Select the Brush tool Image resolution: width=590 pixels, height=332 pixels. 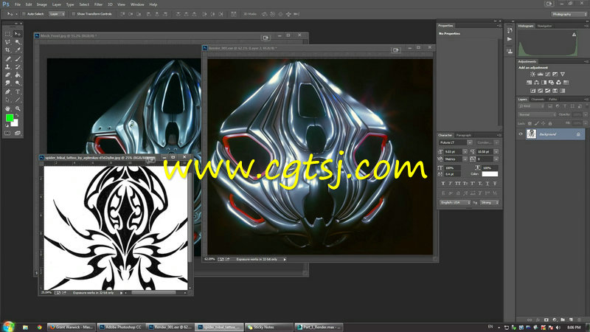click(18, 59)
